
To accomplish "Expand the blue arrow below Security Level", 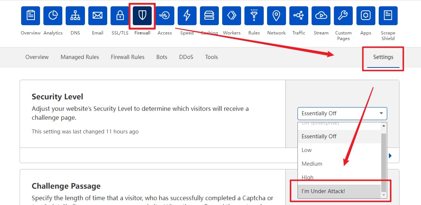I will 390,156.
